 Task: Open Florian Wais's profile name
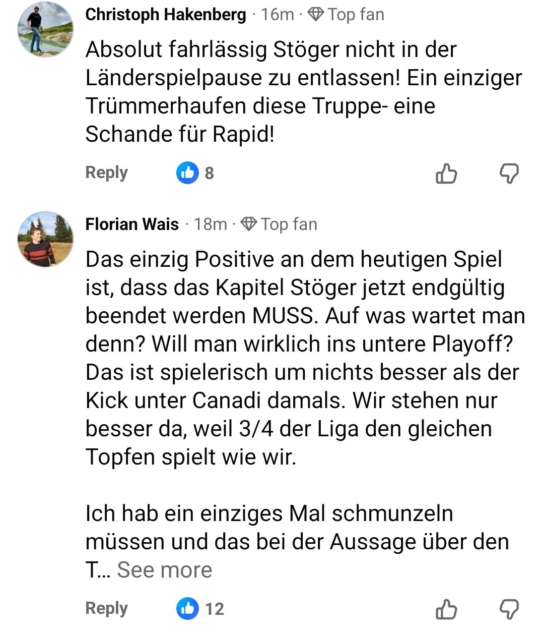(132, 224)
